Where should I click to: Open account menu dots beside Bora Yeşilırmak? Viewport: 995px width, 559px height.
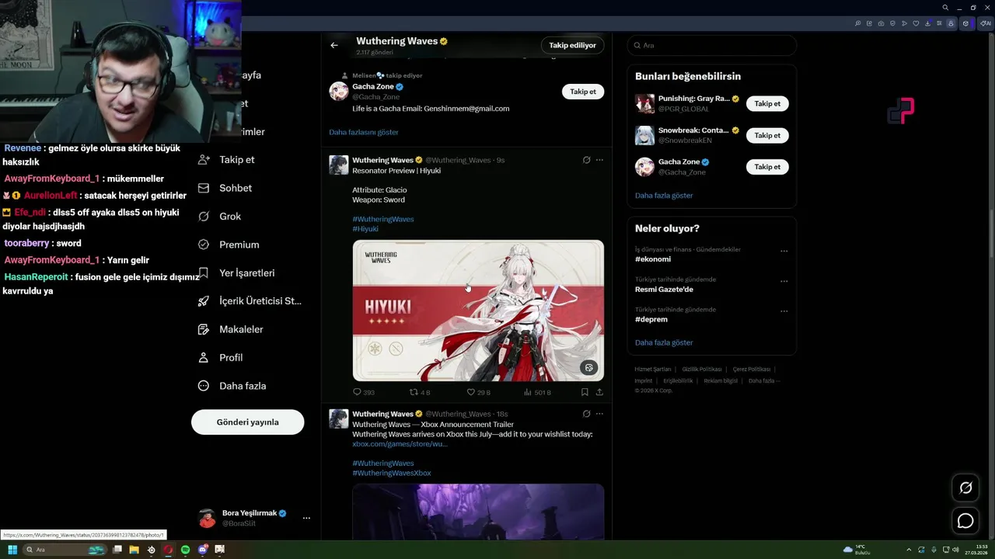(x=306, y=518)
